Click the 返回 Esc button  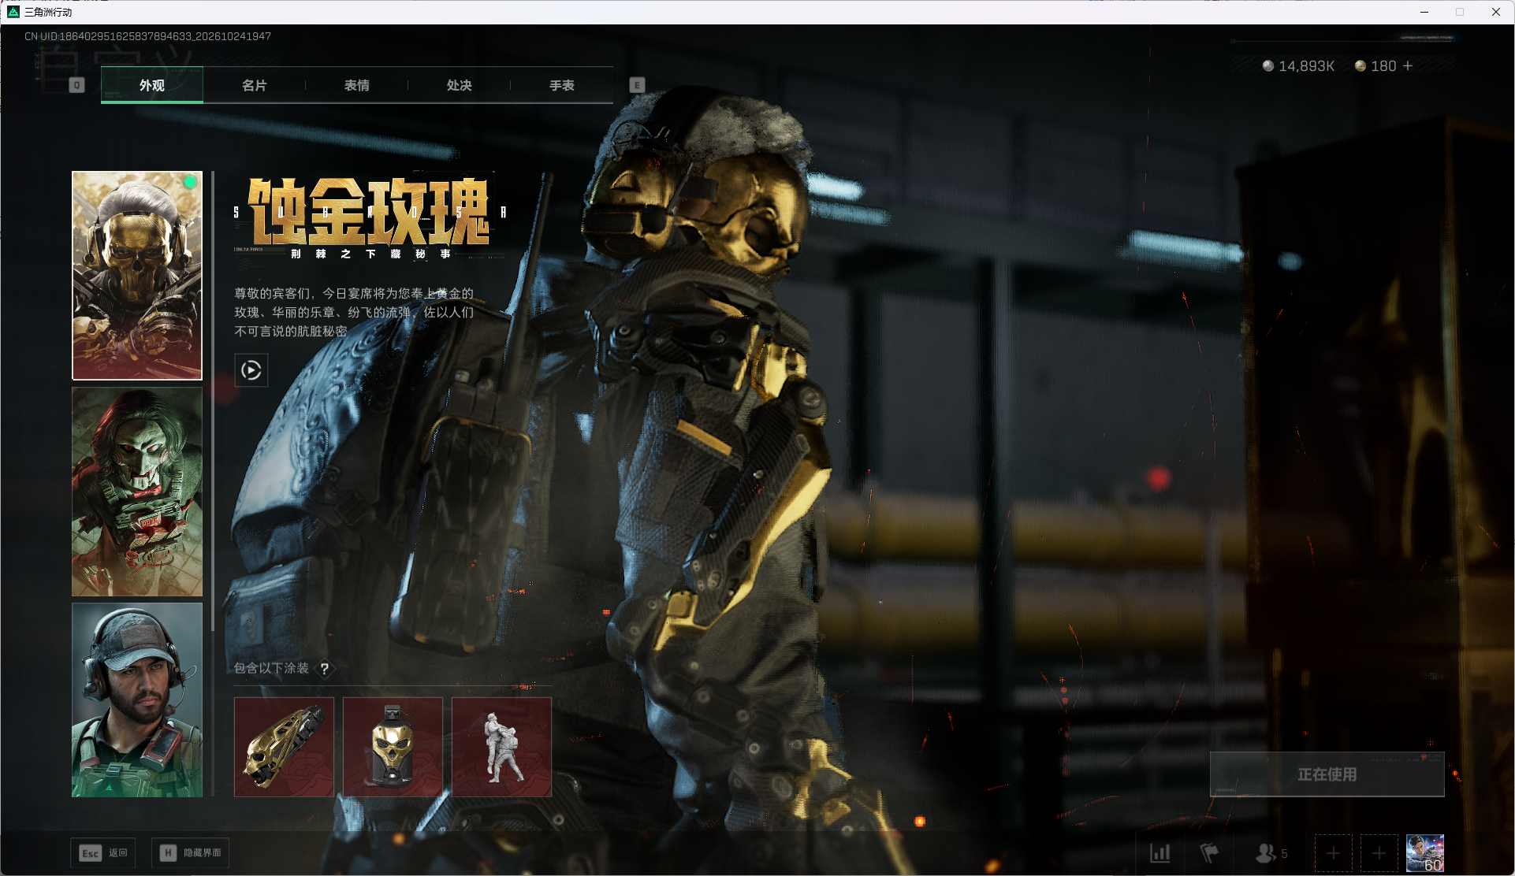point(103,853)
